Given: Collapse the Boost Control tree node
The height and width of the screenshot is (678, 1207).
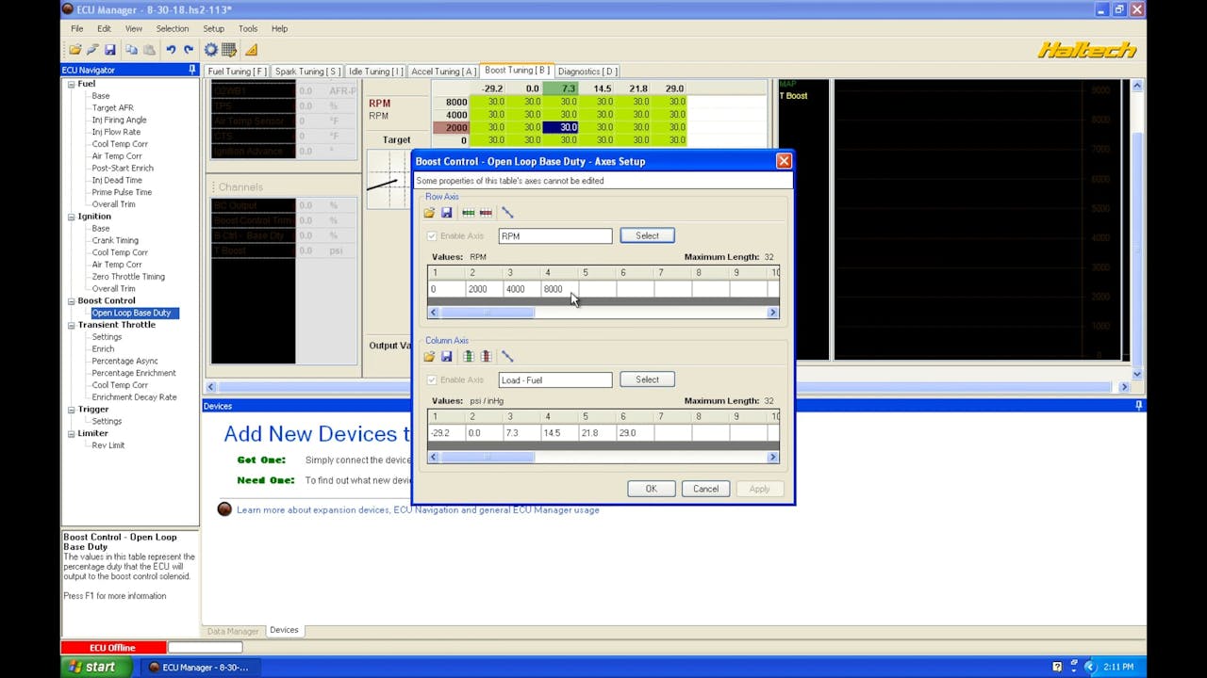Looking at the screenshot, I should click(71, 301).
